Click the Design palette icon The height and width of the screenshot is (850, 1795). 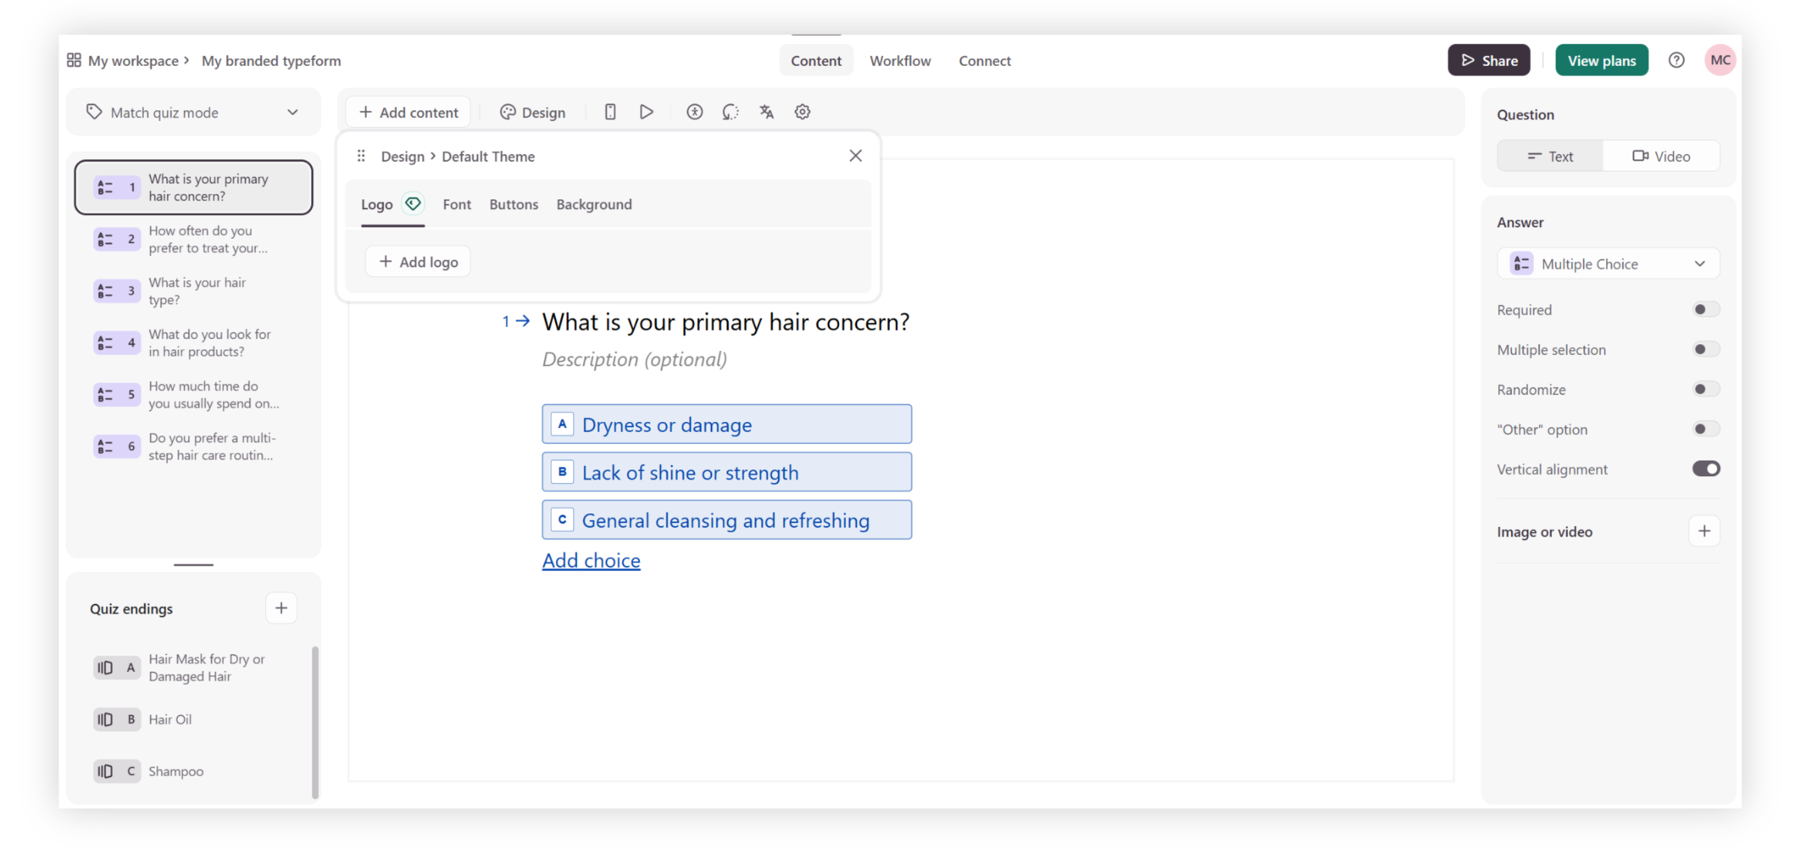(x=508, y=112)
